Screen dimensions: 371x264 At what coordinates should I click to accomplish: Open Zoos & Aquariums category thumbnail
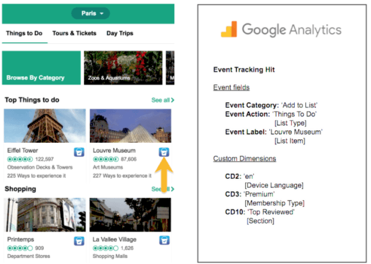(123, 68)
